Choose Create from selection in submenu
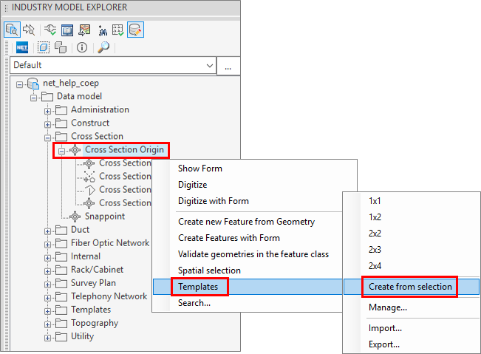This screenshot has width=481, height=354. tap(410, 287)
